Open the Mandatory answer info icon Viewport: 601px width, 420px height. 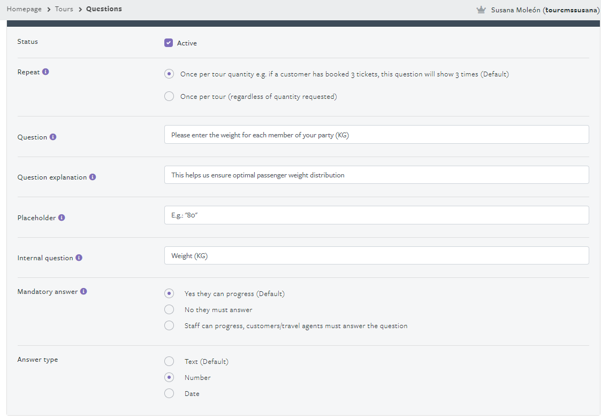pos(83,291)
